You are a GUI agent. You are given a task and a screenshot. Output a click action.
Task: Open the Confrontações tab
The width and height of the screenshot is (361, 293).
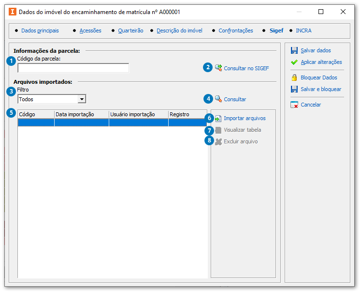235,31
